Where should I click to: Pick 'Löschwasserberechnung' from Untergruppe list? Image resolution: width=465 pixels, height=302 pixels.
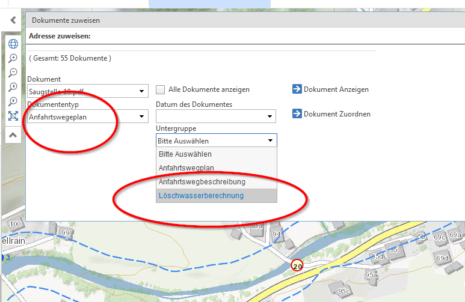pos(201,196)
